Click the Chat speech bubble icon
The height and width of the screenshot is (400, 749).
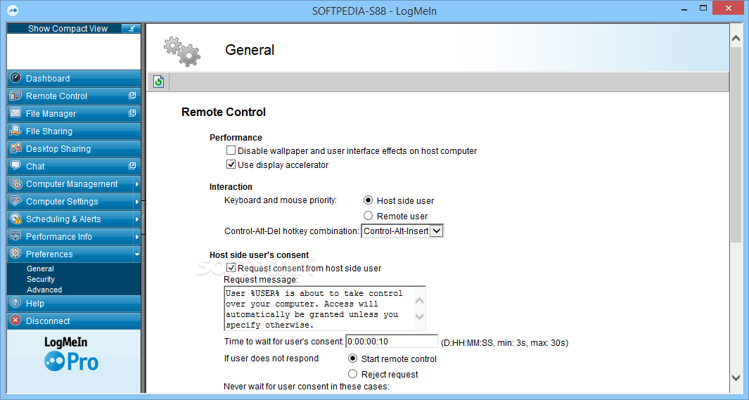(x=15, y=166)
